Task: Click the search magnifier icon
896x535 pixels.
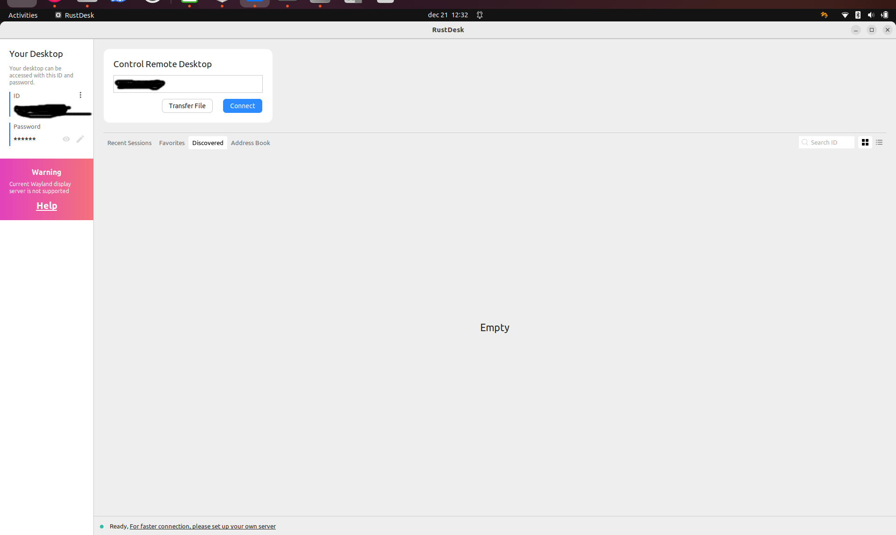Action: coord(805,142)
